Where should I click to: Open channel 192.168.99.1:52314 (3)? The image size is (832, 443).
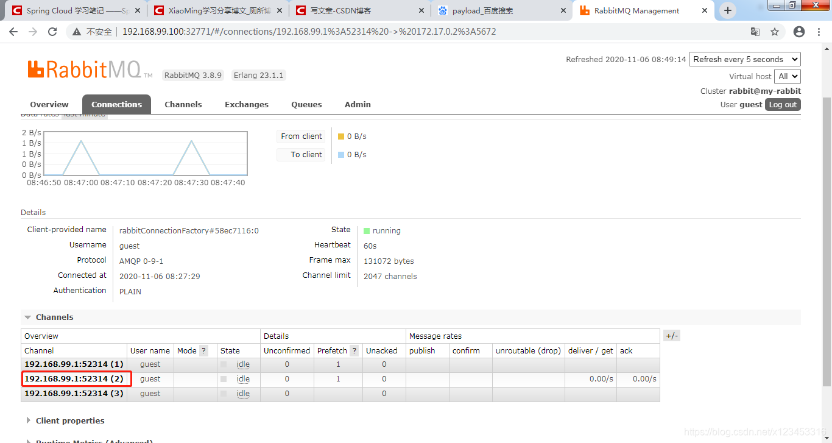[74, 394]
